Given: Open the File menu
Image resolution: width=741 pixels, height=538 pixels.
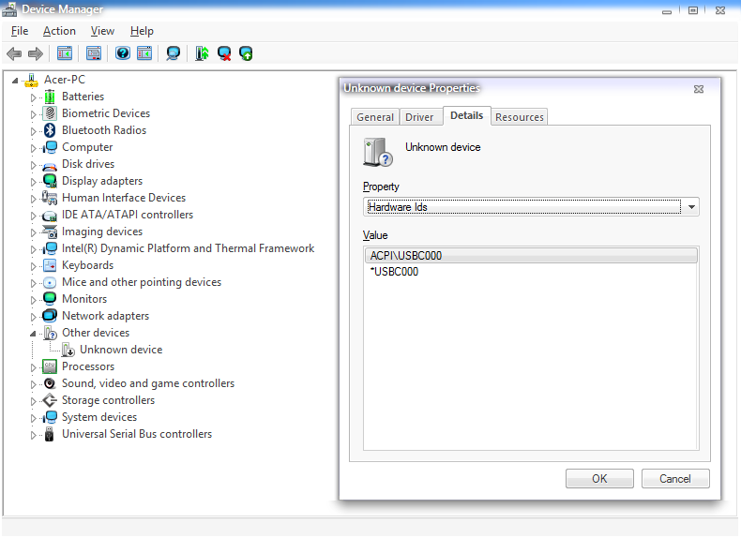Looking at the screenshot, I should [20, 31].
